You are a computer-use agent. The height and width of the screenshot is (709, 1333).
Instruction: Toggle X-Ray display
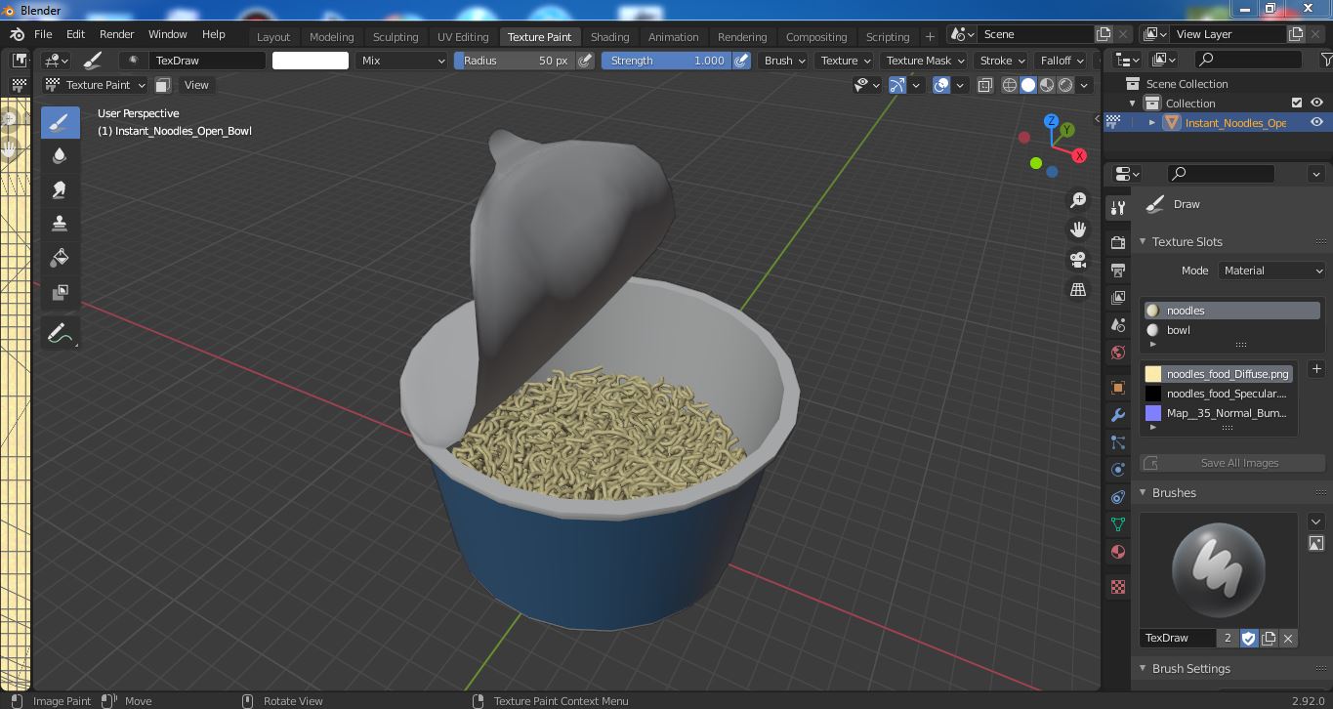coord(984,85)
